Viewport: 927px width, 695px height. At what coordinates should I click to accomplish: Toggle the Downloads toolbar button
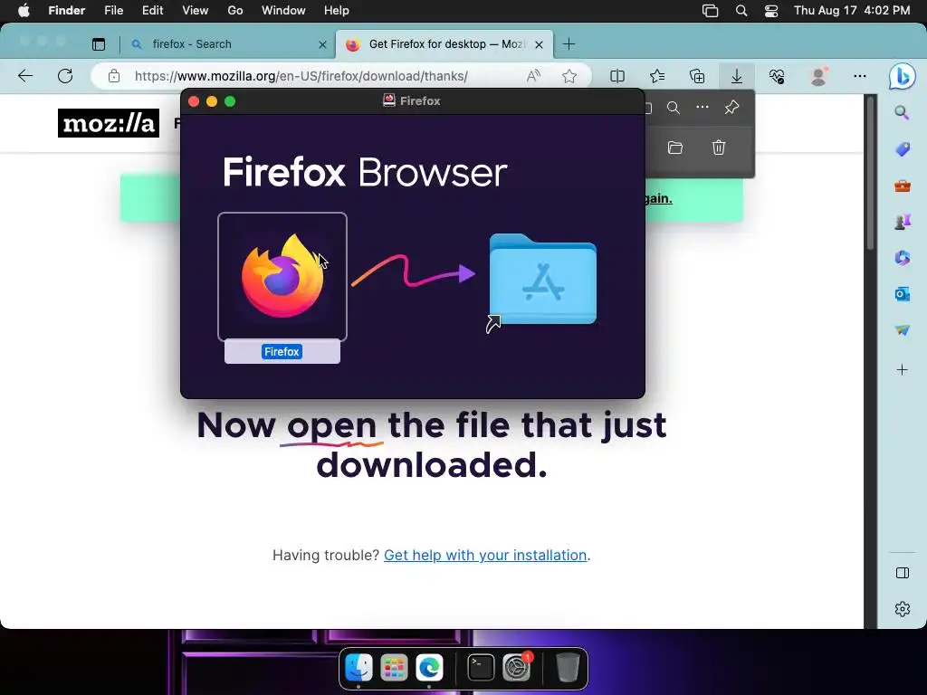click(737, 76)
